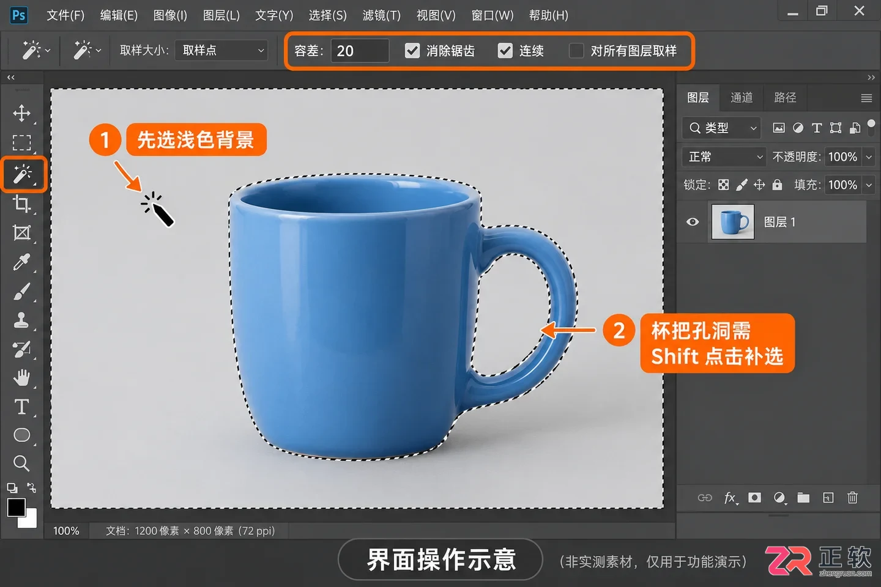Screen dimensions: 881x587
Task: Select the Type tool
Action: pos(21,407)
